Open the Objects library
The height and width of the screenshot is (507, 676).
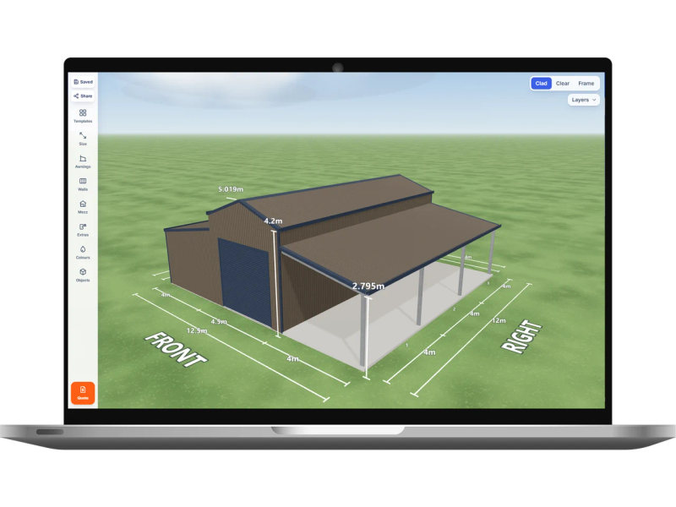tap(83, 275)
